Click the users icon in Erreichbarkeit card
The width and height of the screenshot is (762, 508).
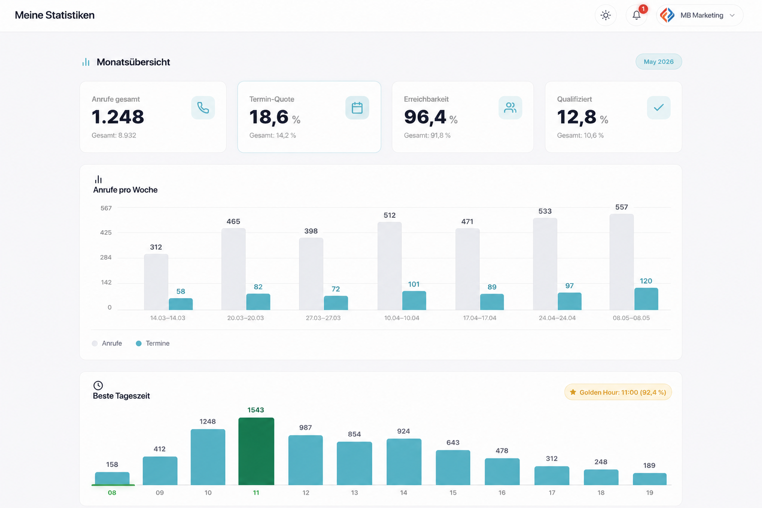point(510,108)
